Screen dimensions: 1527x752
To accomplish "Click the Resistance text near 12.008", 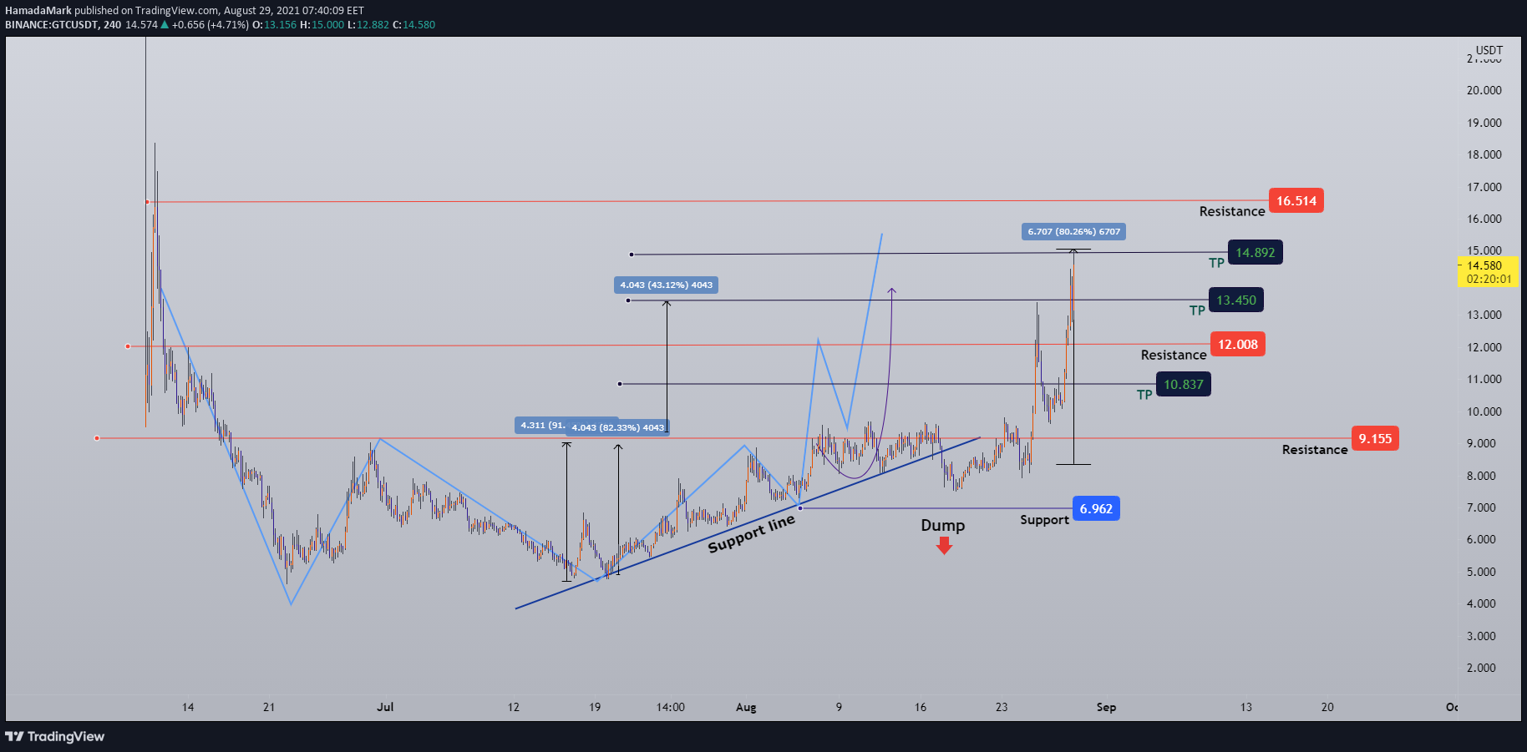I will click(1174, 356).
